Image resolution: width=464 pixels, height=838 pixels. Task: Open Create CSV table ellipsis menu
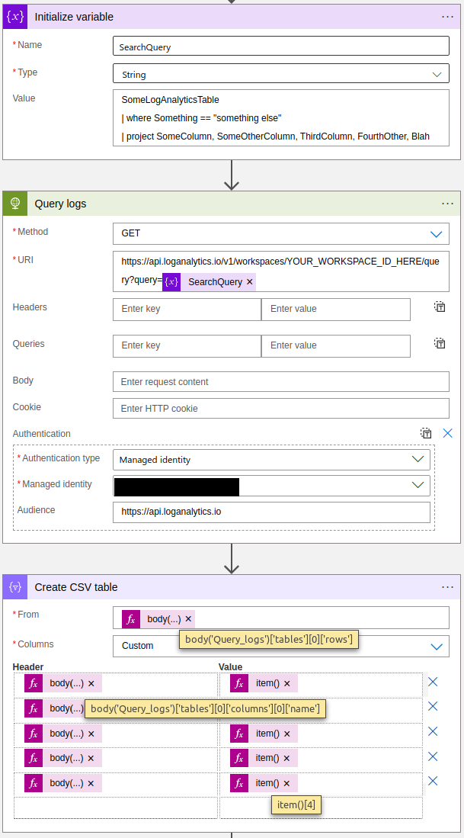447,587
